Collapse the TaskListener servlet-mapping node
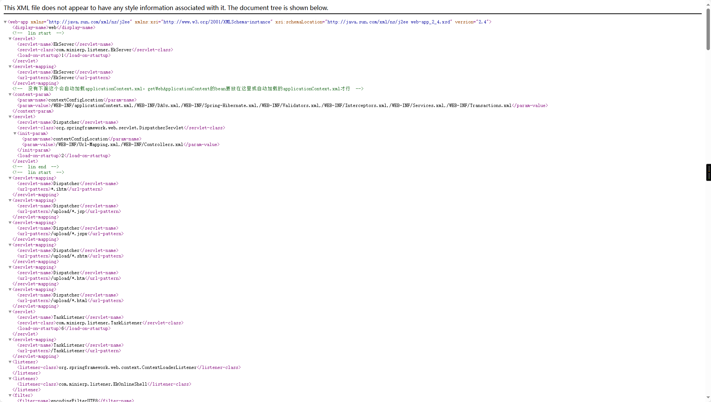The height and width of the screenshot is (402, 711). pos(10,340)
